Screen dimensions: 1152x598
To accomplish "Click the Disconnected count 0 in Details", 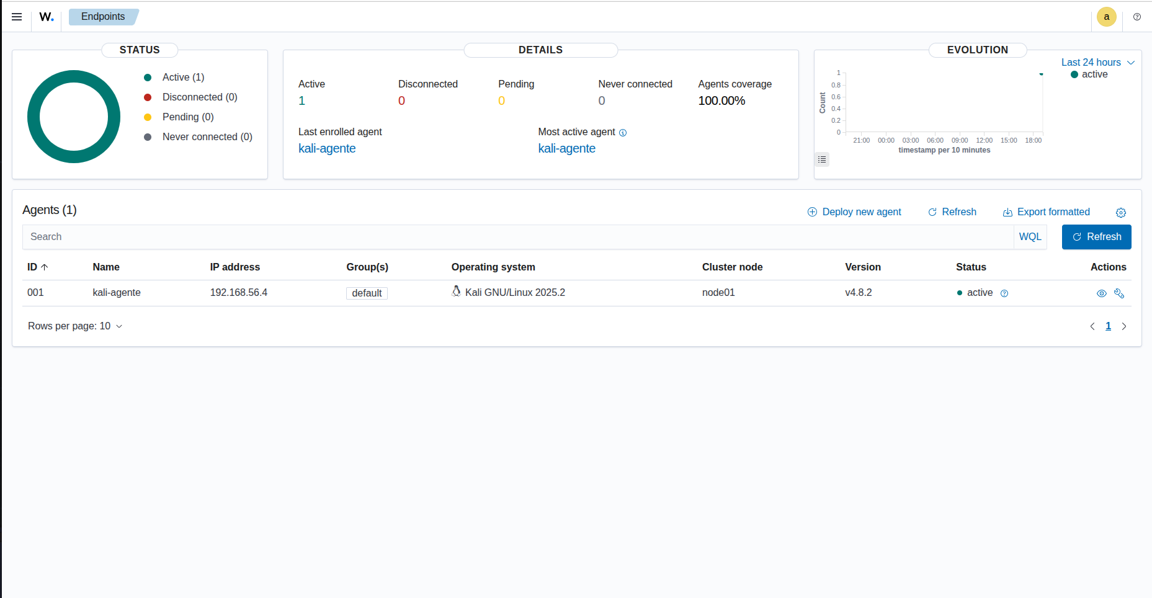I will point(402,101).
